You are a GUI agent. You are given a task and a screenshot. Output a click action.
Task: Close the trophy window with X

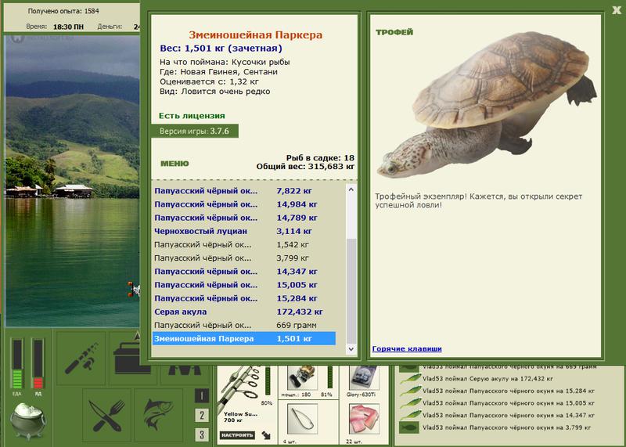617,10
